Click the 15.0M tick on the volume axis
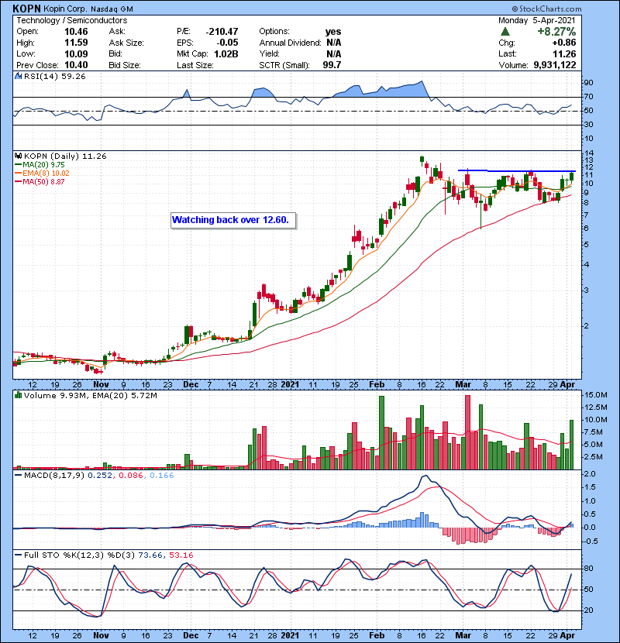 pos(596,395)
